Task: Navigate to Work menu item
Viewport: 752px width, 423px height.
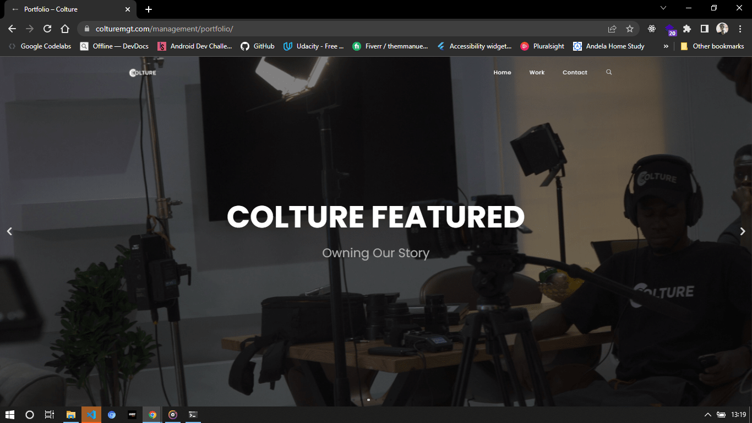Action: pyautogui.click(x=537, y=72)
